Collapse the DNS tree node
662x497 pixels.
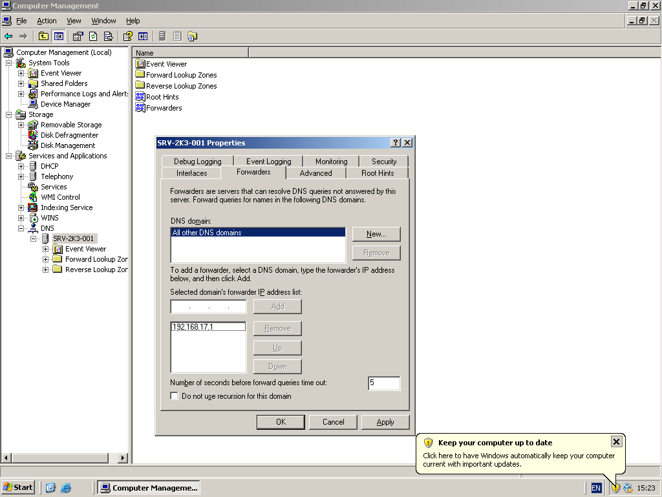point(21,228)
